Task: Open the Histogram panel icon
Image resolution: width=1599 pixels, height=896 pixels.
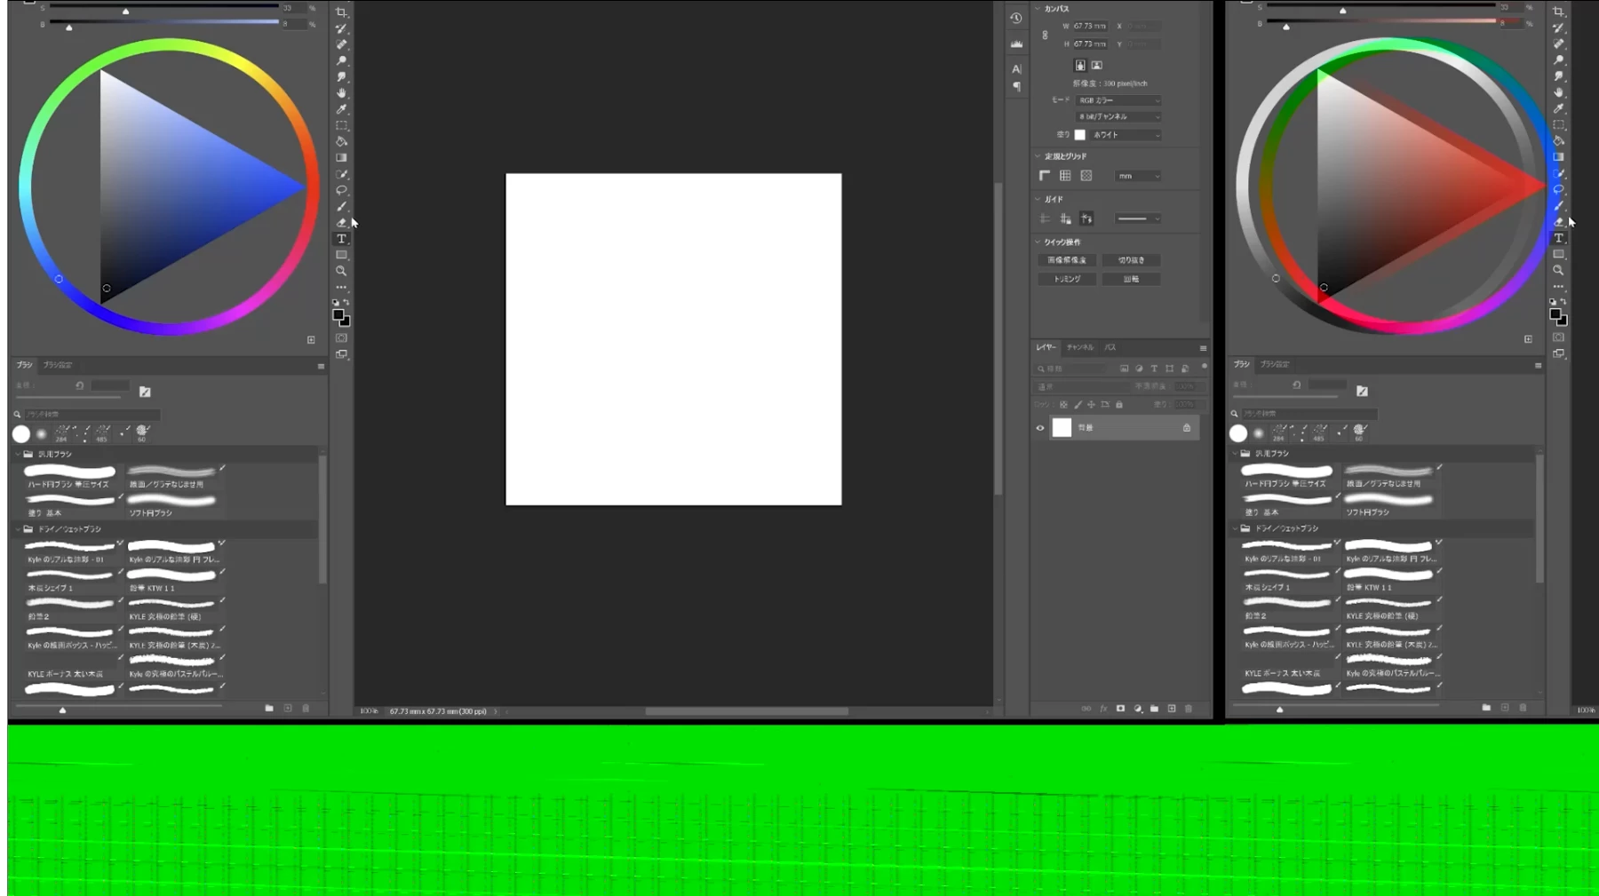Action: point(1016,44)
